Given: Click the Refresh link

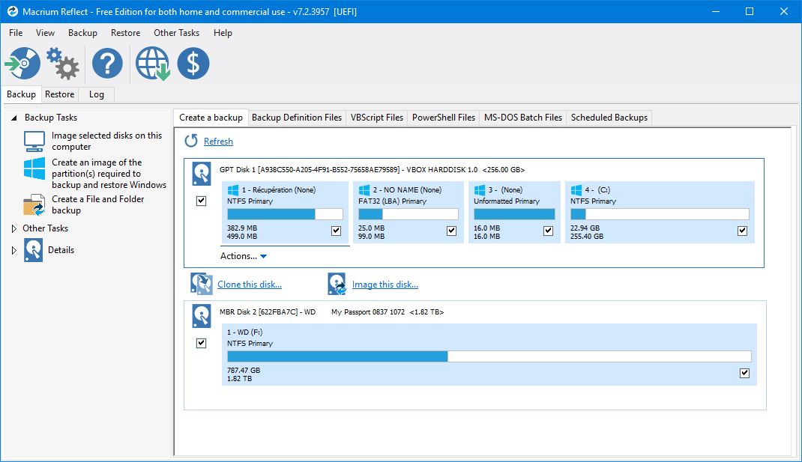Looking at the screenshot, I should [218, 141].
